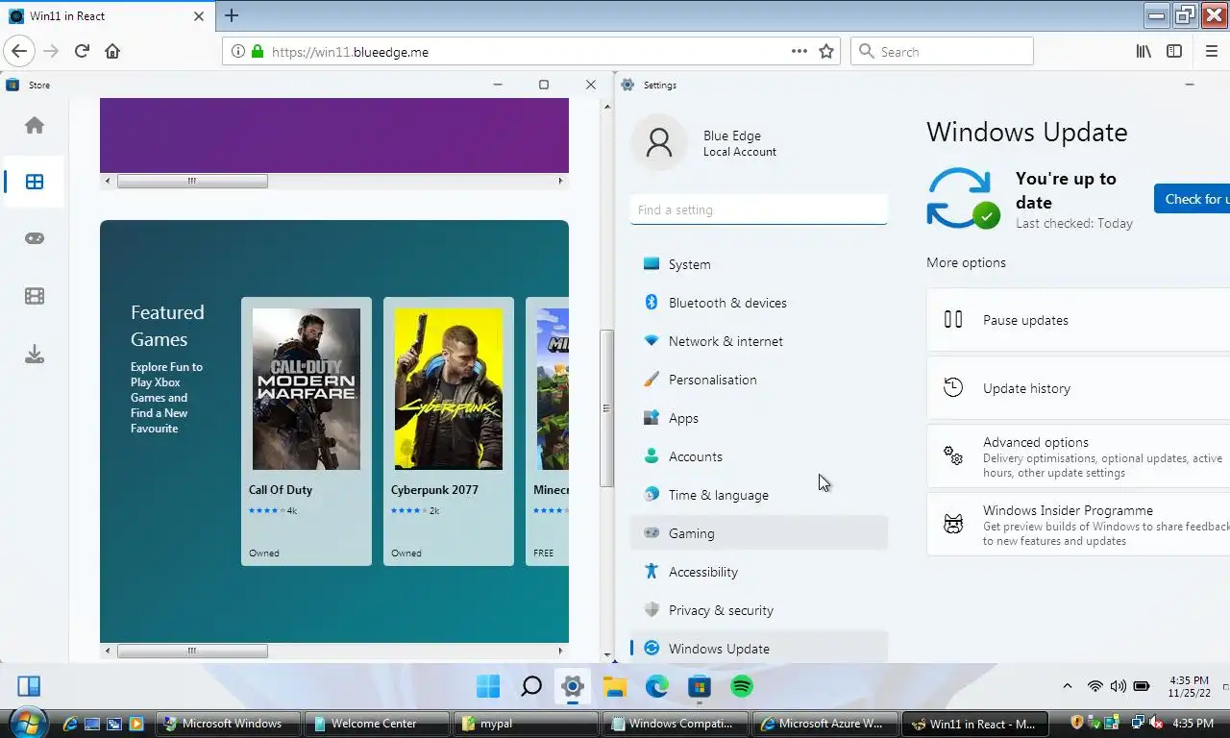Viewport: 1230px width, 738px height.
Task: Open the Minecraft game card
Action: tap(548, 431)
